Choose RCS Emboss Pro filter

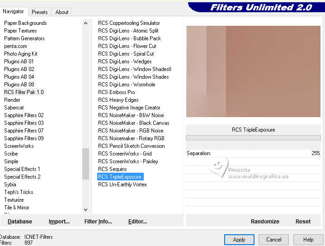click(x=116, y=92)
